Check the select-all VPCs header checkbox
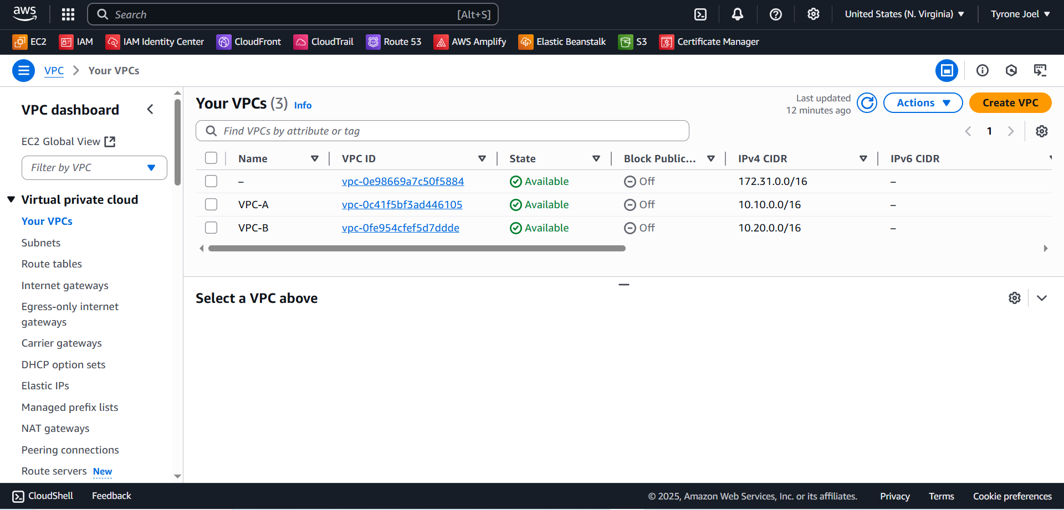The image size is (1064, 510). point(211,158)
